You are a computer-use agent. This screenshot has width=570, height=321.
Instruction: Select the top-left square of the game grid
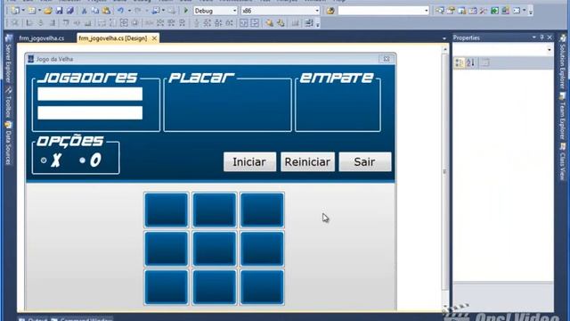click(x=167, y=210)
